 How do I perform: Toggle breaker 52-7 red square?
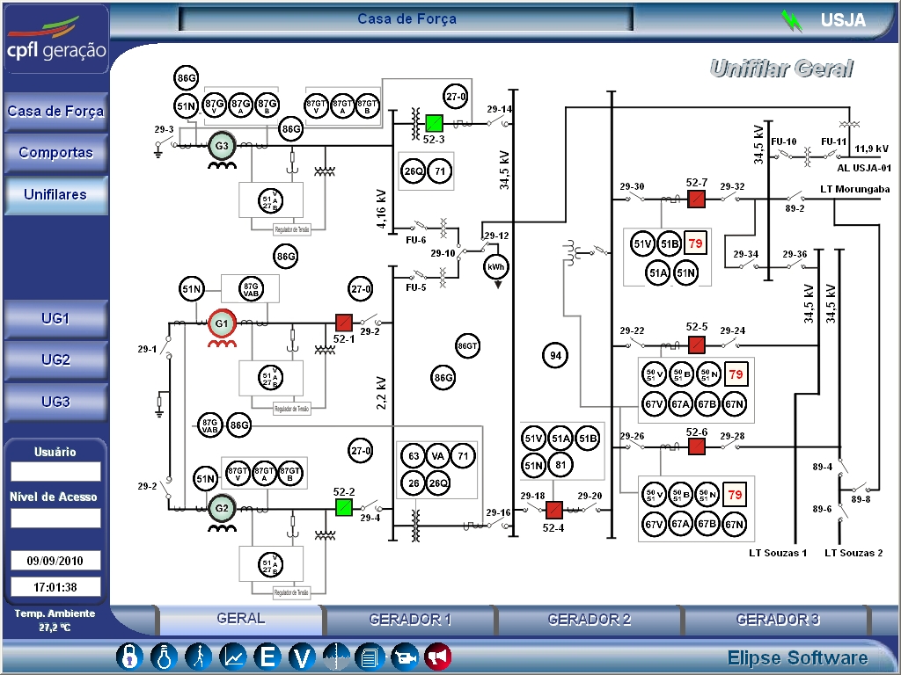[697, 200]
